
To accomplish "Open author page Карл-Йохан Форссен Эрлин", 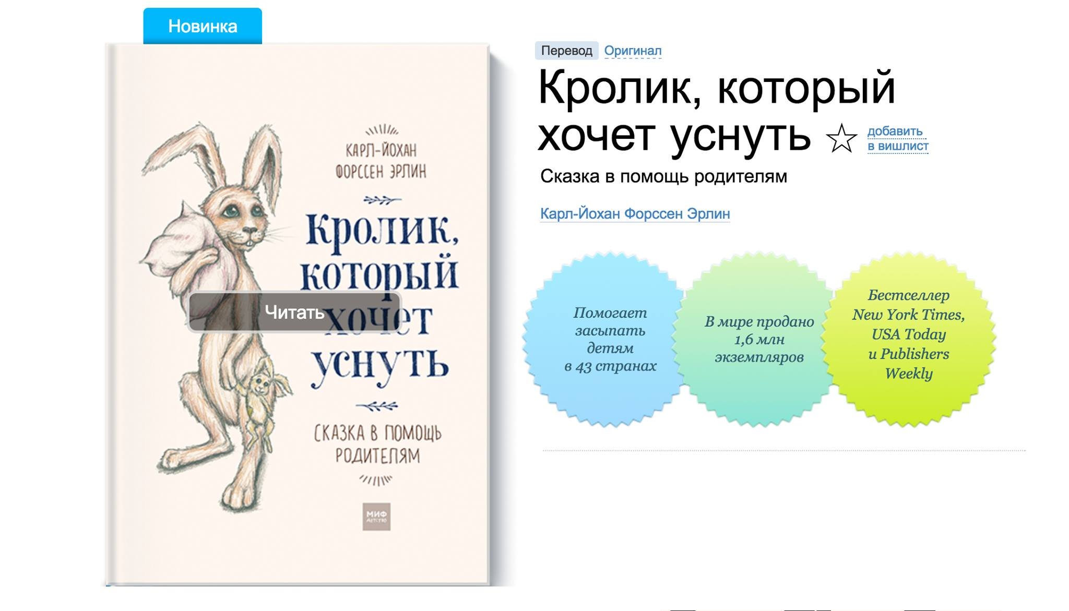I will (x=635, y=214).
